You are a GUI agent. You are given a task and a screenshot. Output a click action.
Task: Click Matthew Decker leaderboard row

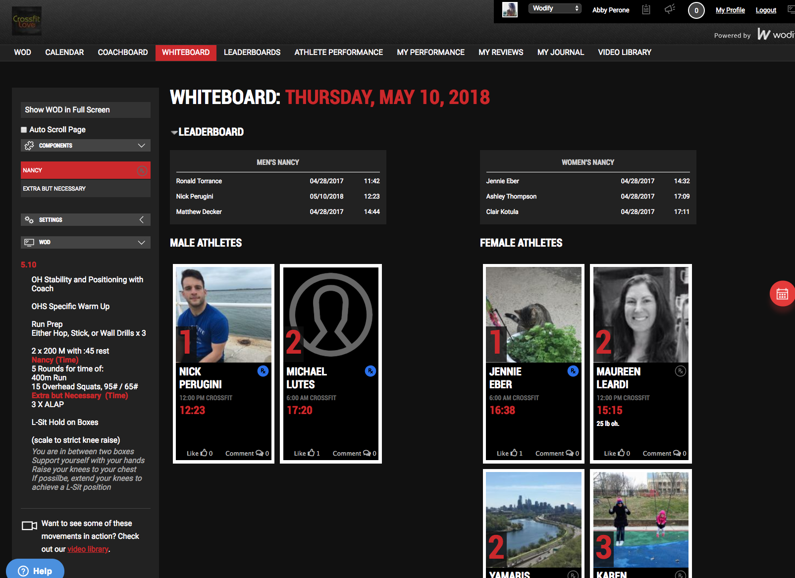point(278,212)
